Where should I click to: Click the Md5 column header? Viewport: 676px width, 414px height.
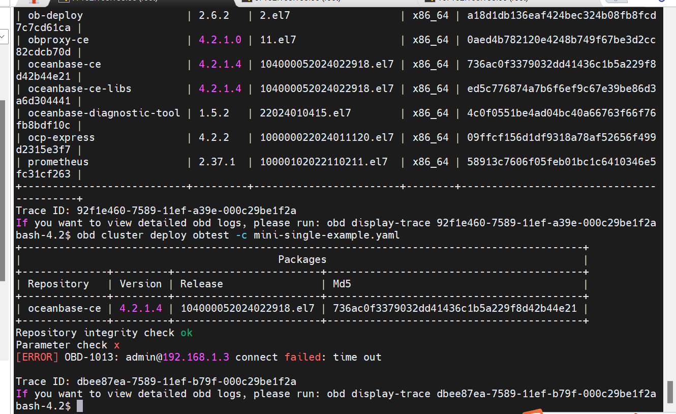coord(342,284)
